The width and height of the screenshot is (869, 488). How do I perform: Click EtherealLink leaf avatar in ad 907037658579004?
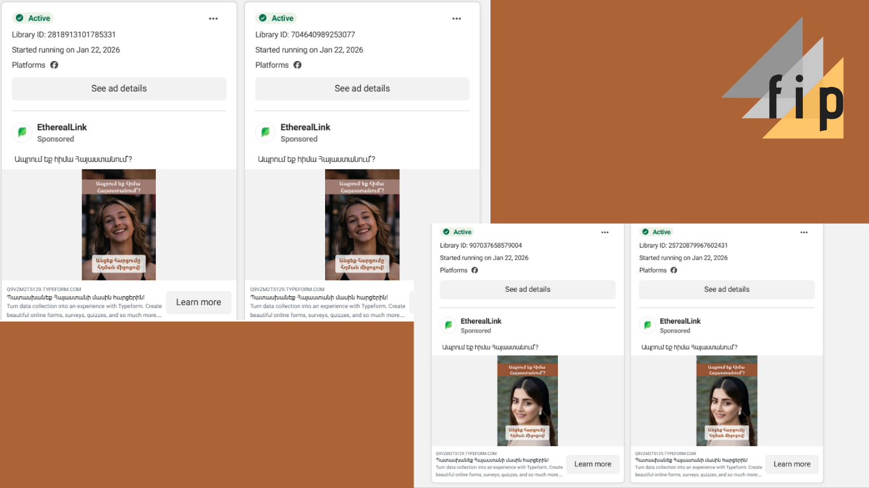click(448, 325)
